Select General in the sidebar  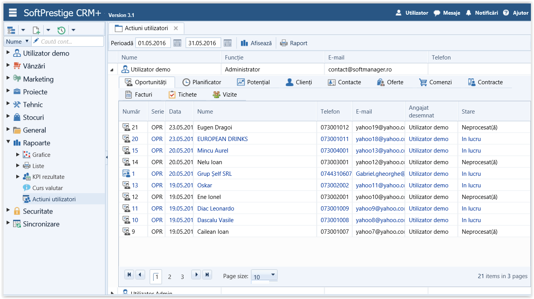pyautogui.click(x=34, y=130)
